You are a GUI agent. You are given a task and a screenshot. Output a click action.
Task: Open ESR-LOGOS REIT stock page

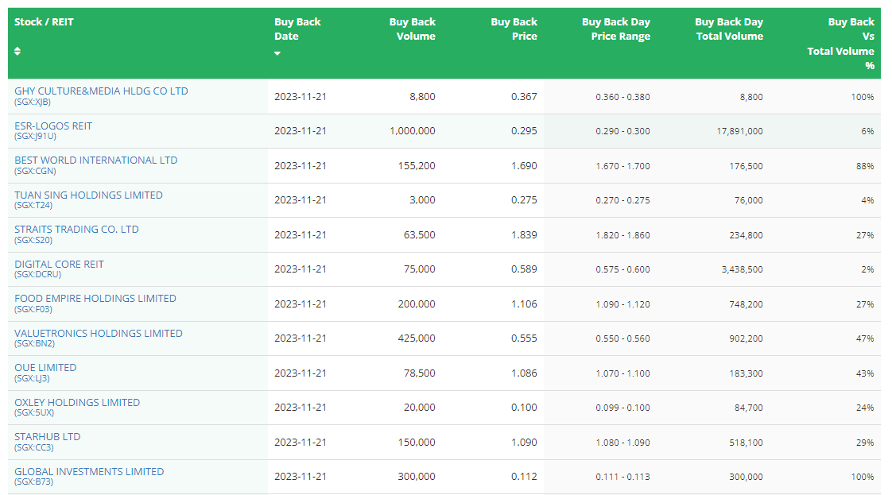pyautogui.click(x=53, y=126)
